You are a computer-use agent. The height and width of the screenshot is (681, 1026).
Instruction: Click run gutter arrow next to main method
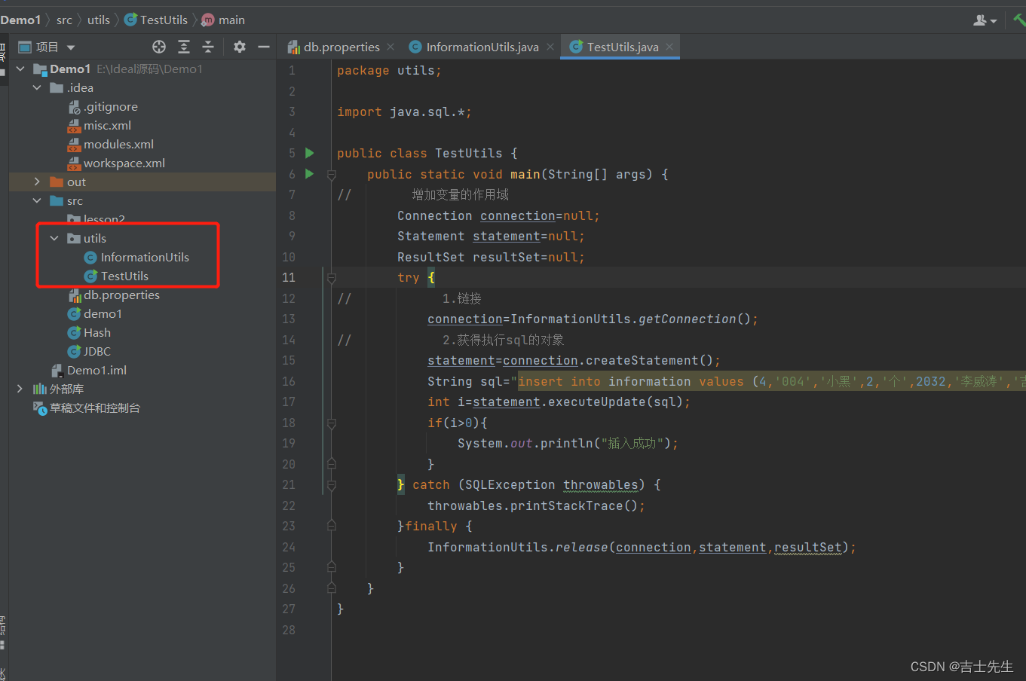[x=309, y=174]
